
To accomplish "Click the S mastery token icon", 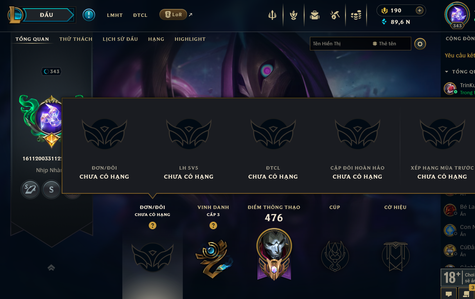I will click(x=51, y=190).
